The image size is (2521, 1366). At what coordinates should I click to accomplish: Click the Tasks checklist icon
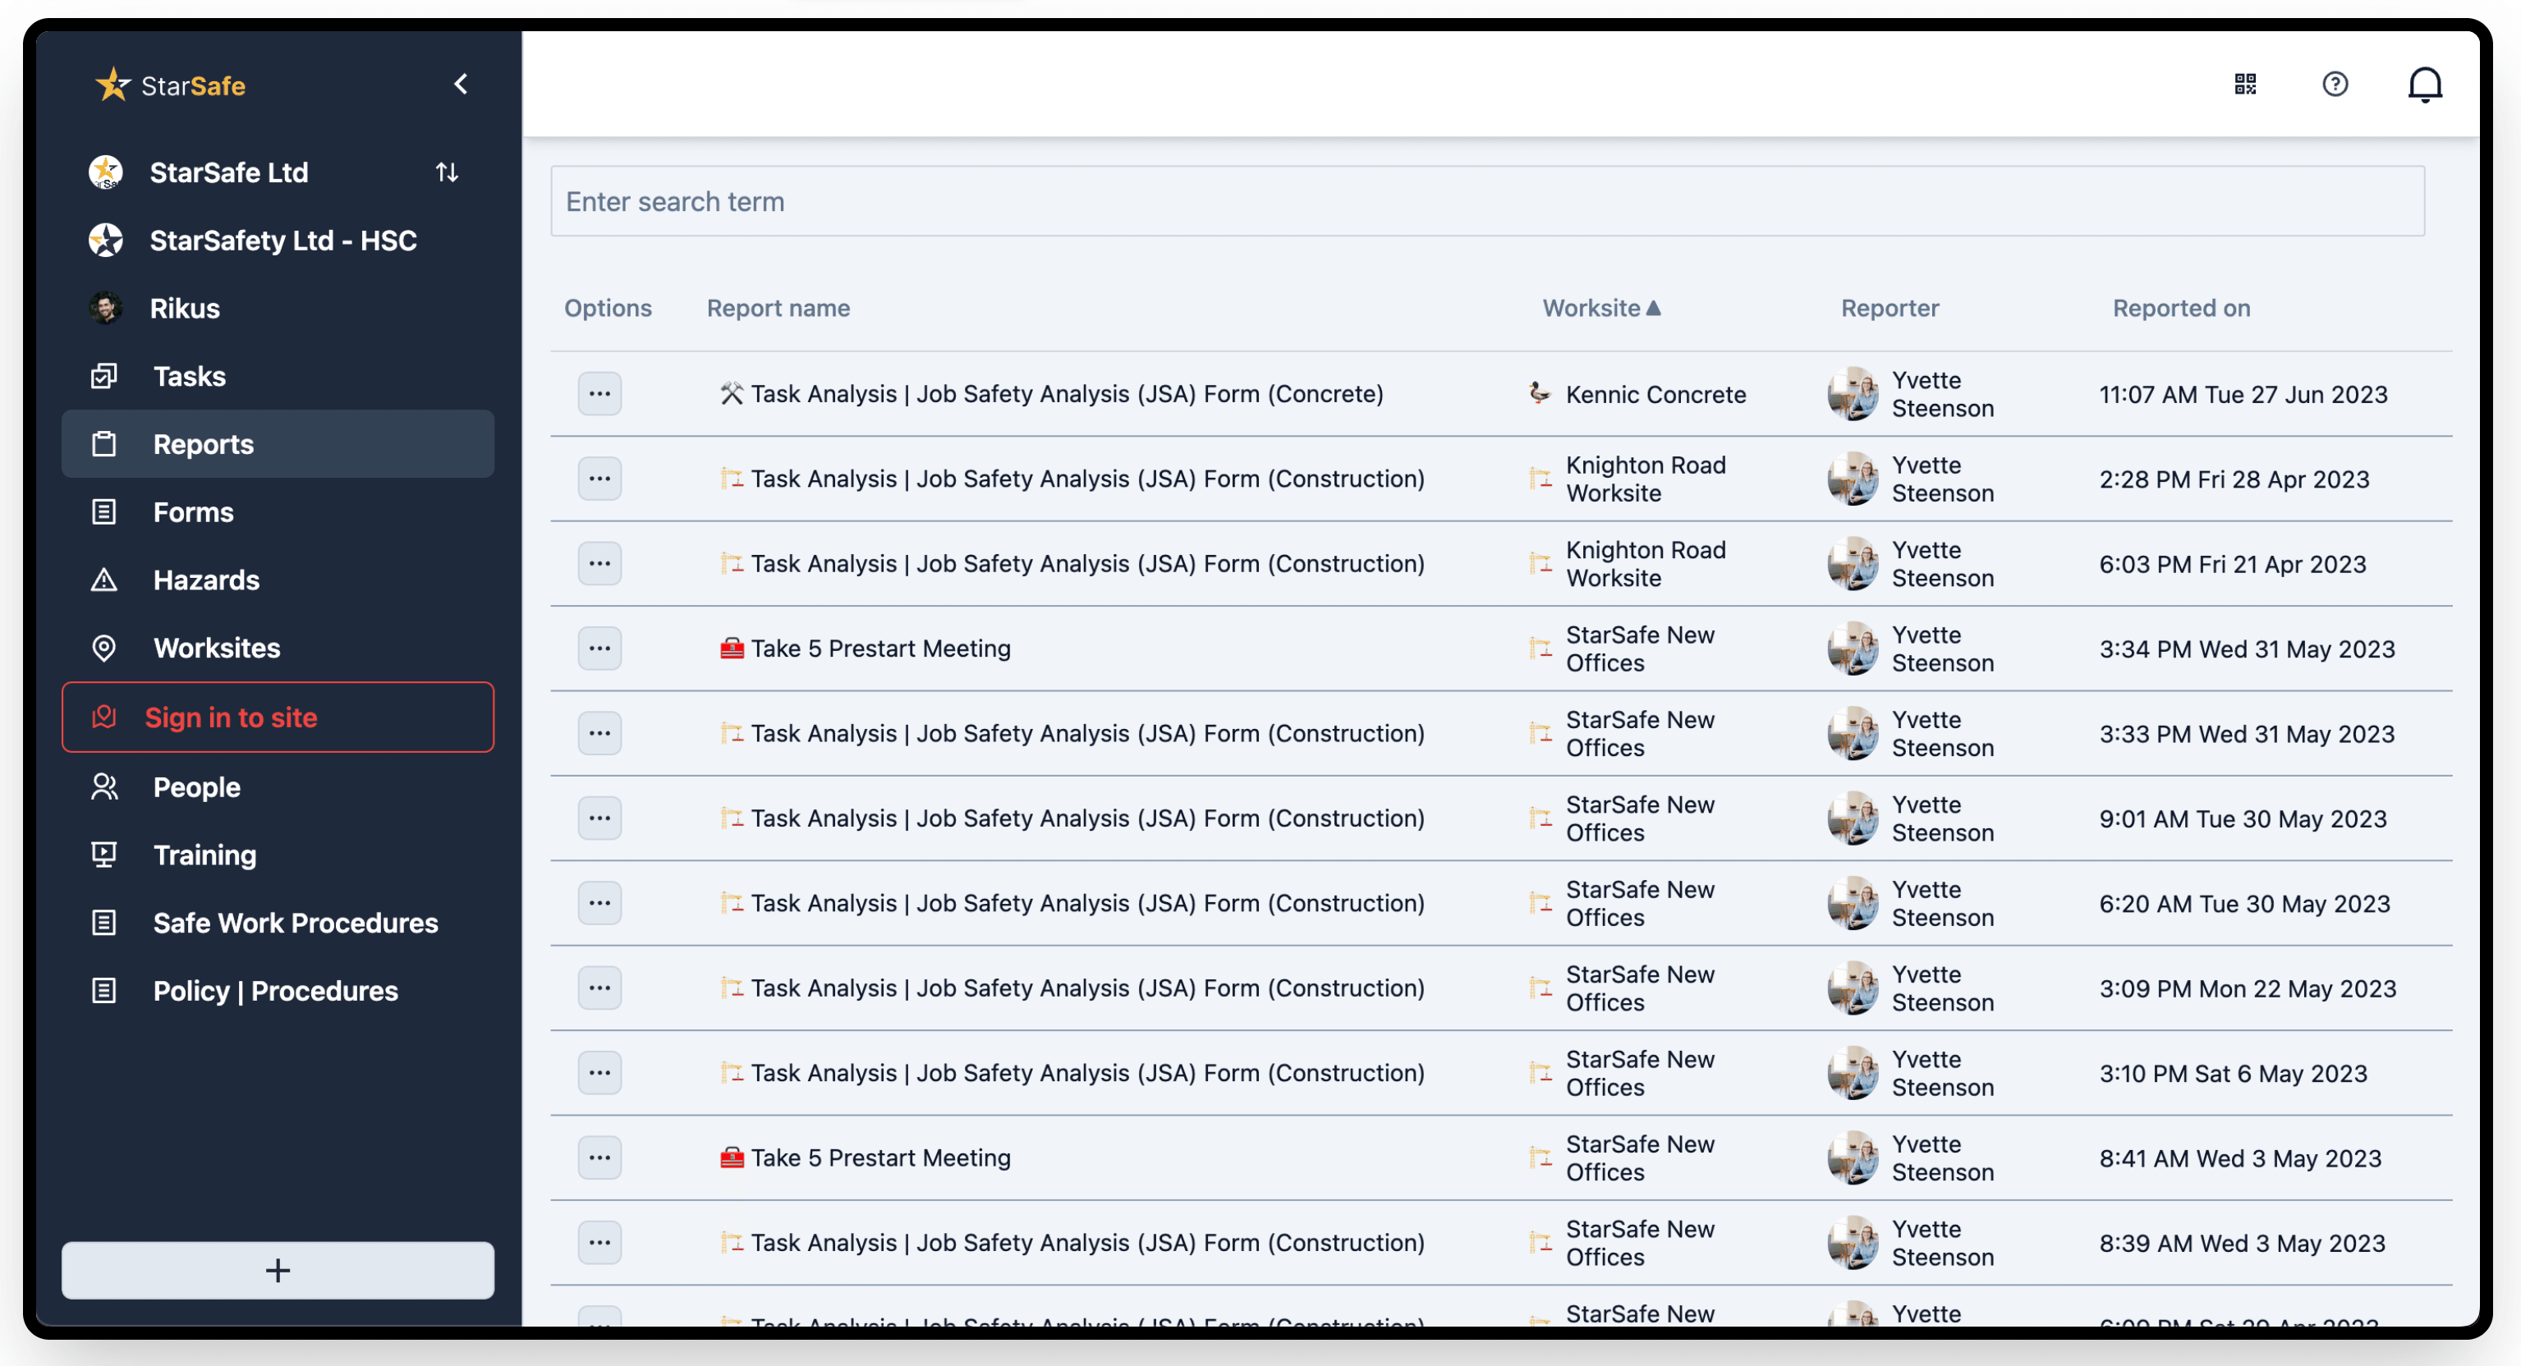(x=103, y=376)
